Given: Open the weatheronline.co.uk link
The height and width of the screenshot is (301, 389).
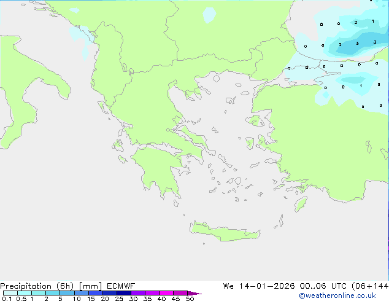Looking at the screenshot, I should coord(337,295).
